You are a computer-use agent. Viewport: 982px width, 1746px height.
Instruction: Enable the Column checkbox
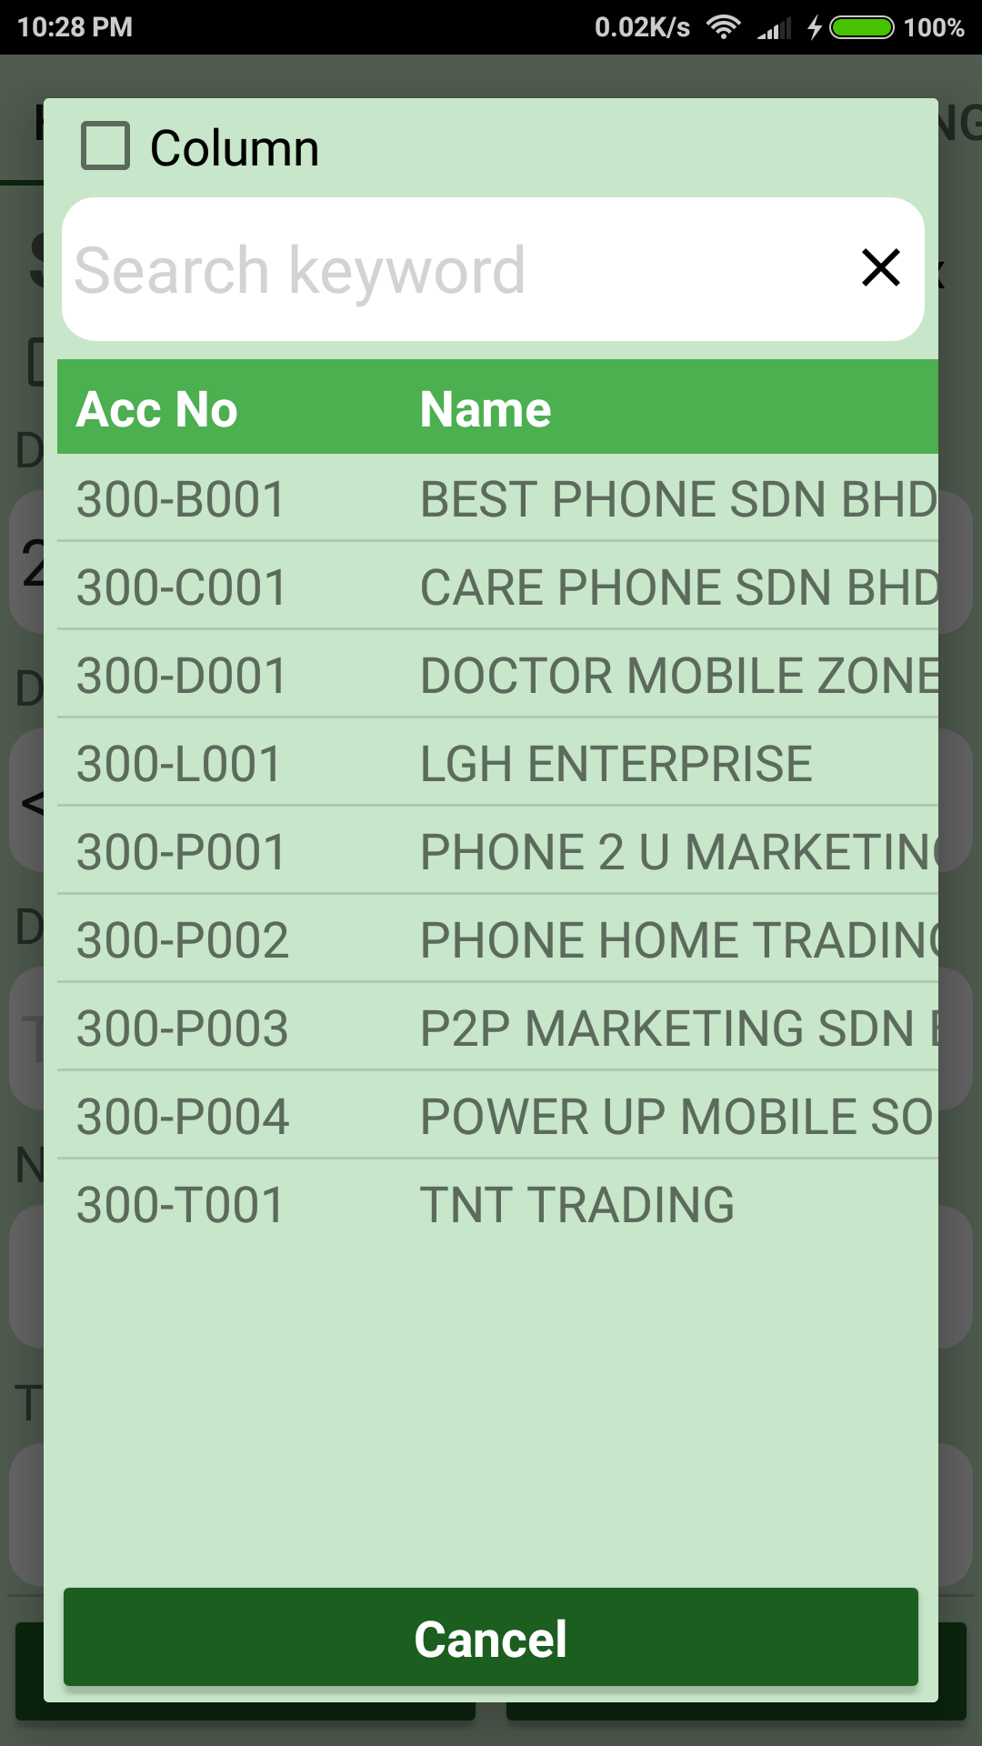105,146
